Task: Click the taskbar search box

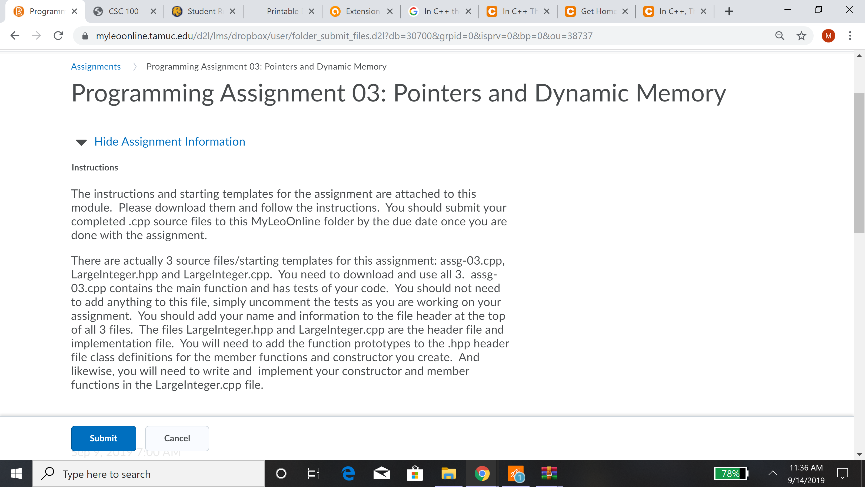Action: point(149,474)
